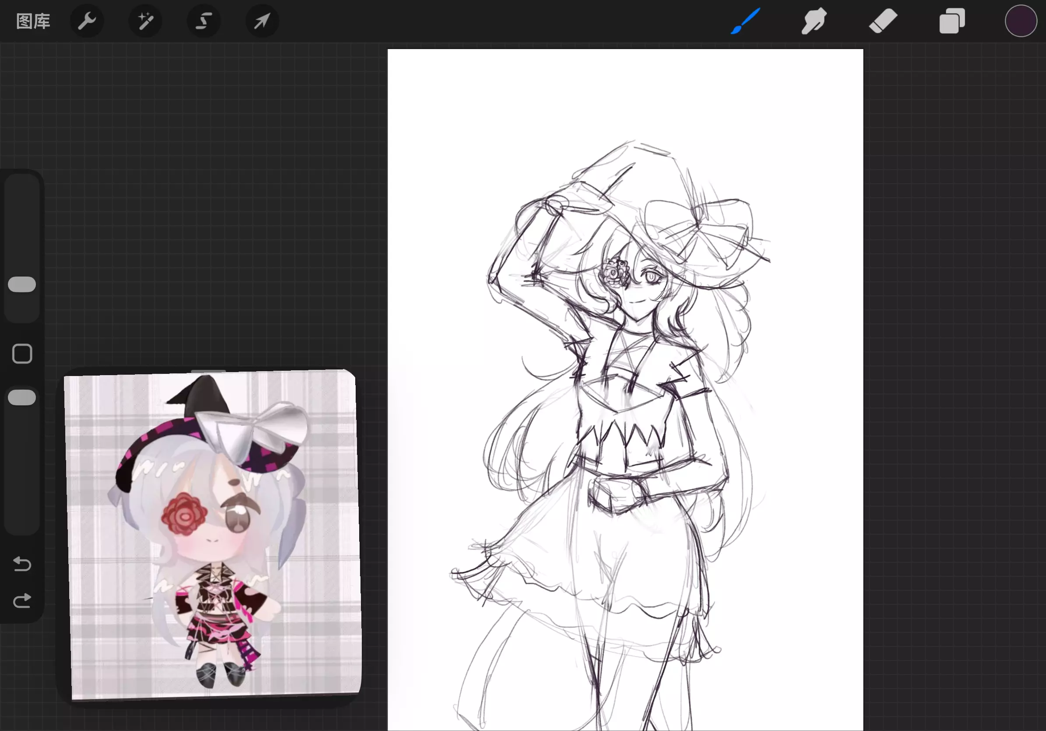The width and height of the screenshot is (1046, 731).
Task: Open the dark purple color picker
Action: click(1021, 21)
